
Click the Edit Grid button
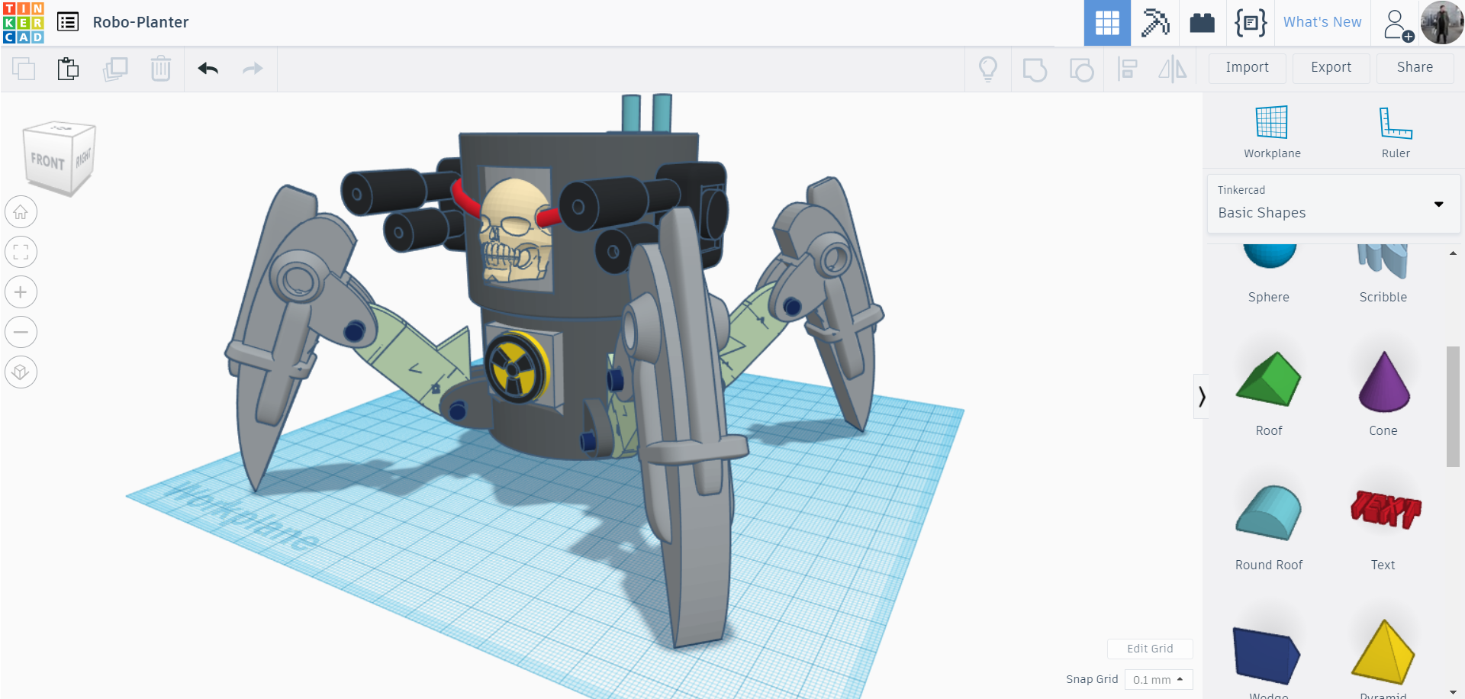pyautogui.click(x=1150, y=649)
